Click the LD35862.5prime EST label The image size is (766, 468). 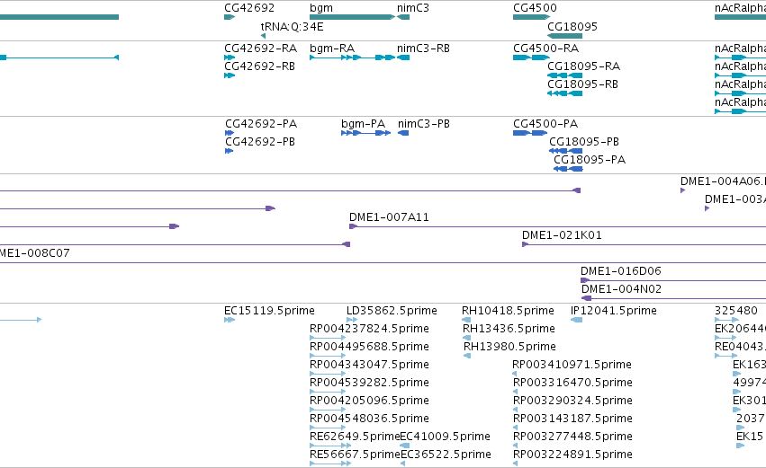pos(392,311)
